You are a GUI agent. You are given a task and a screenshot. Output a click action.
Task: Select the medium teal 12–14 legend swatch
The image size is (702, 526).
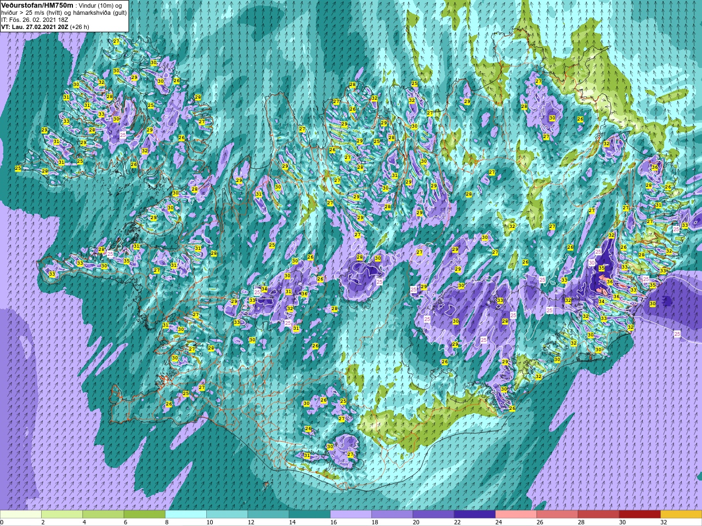[268, 514]
